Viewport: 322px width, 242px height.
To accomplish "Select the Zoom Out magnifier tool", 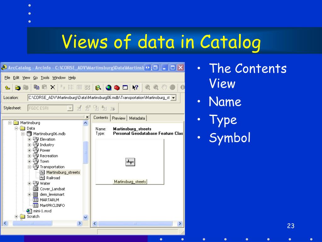I will 156,88.
